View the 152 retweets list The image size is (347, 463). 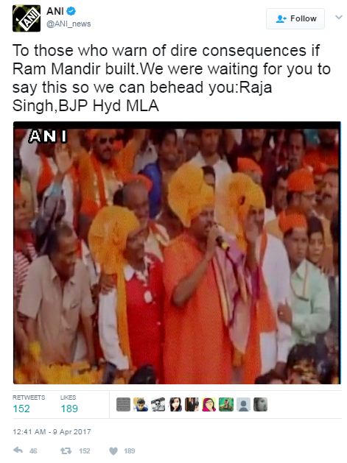point(29,403)
